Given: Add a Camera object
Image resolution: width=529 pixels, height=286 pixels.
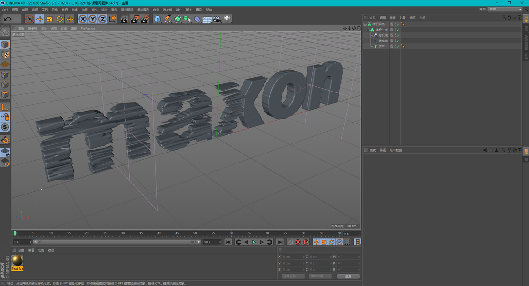Looking at the screenshot, I should [x=217, y=19].
